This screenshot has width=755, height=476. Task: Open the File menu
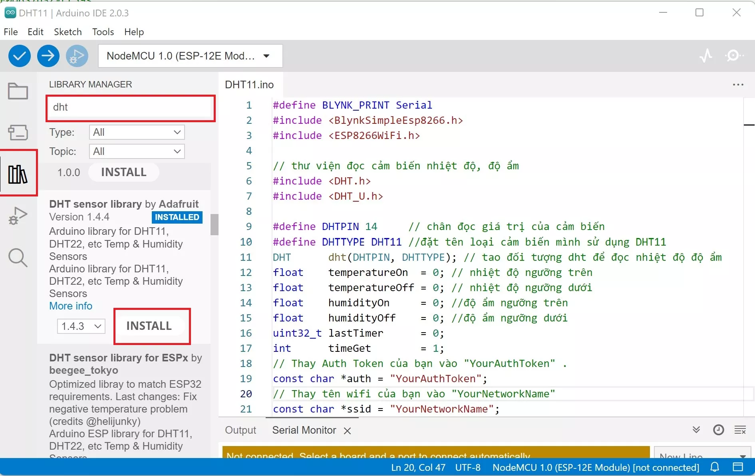pos(11,32)
